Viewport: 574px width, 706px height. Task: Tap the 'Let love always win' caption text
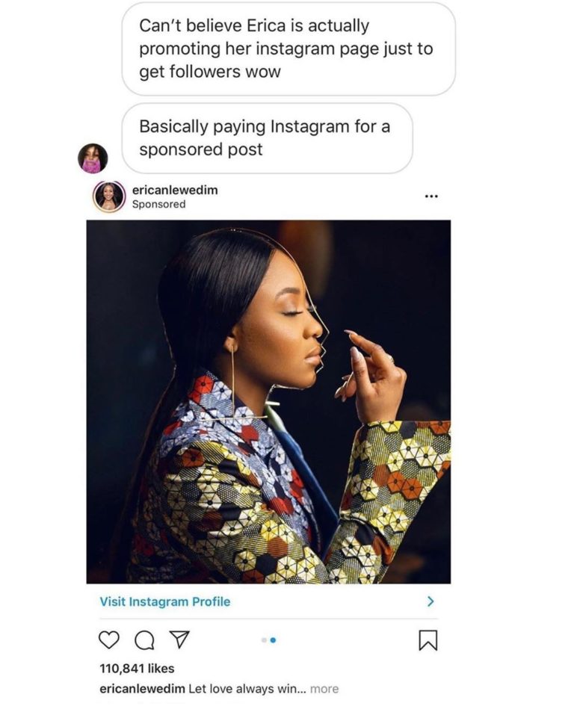tap(247, 689)
